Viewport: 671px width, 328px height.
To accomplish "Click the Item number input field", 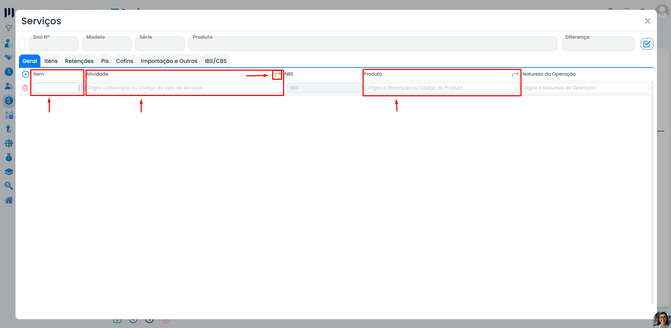I will pos(57,88).
